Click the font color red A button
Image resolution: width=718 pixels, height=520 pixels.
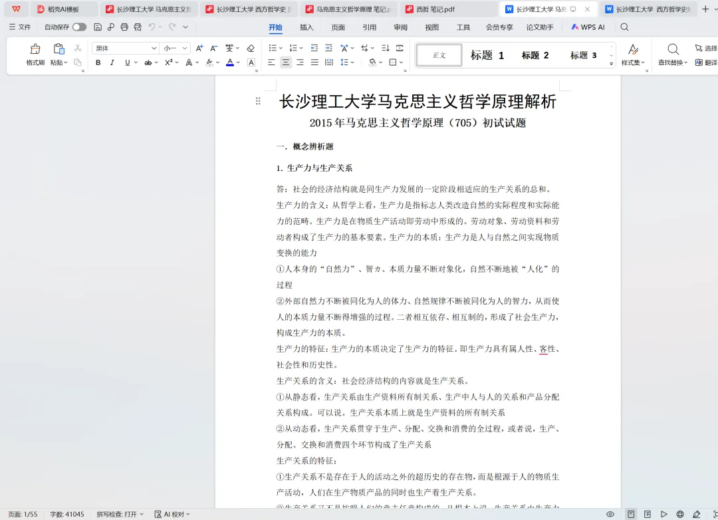230,63
